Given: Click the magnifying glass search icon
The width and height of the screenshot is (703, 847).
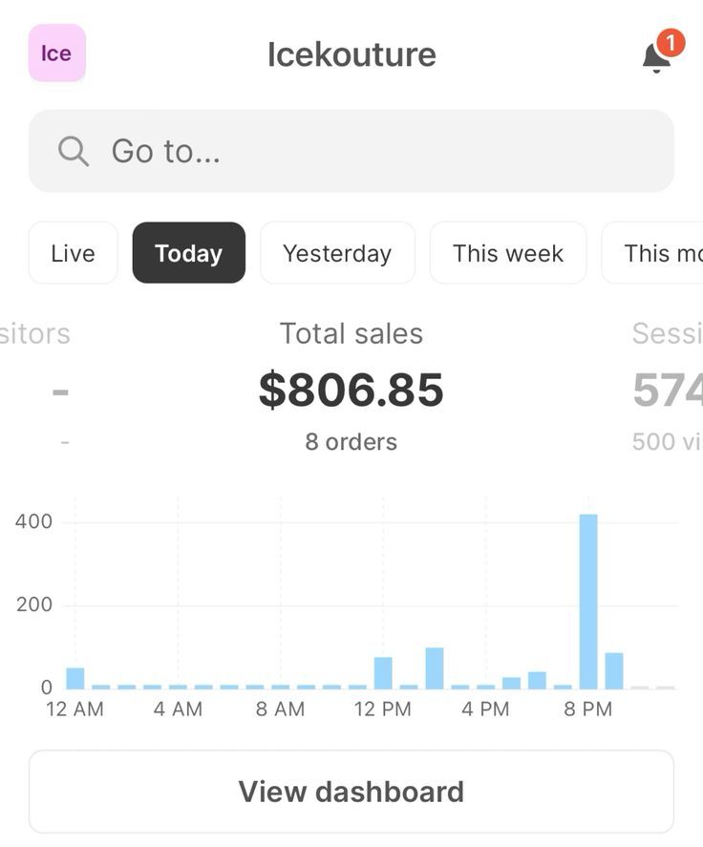Looking at the screenshot, I should tap(74, 151).
